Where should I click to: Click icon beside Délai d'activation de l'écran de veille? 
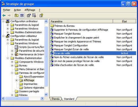[52, 65]
